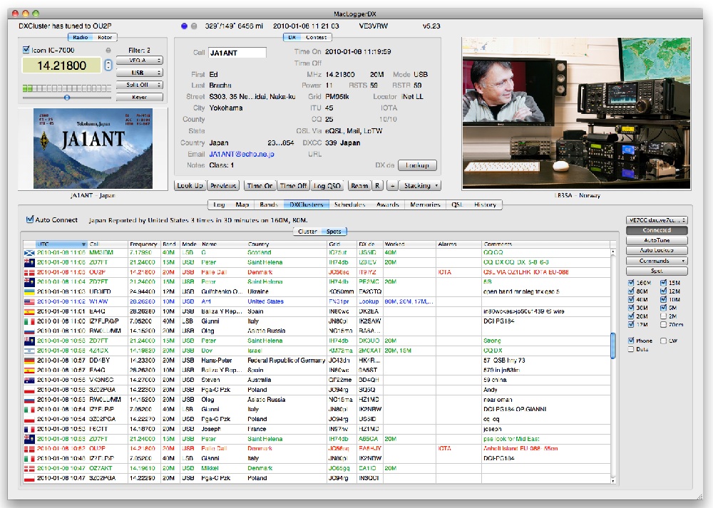Click the scrollbar down arrow in spots table

pyautogui.click(x=613, y=480)
